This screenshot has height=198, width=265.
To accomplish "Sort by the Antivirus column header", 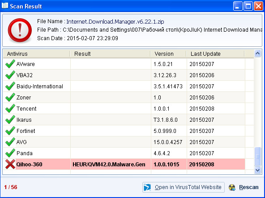I will [36, 54].
